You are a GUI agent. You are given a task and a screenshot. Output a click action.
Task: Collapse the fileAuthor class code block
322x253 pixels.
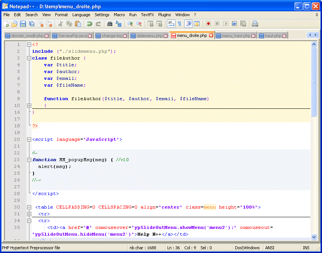[29, 58]
